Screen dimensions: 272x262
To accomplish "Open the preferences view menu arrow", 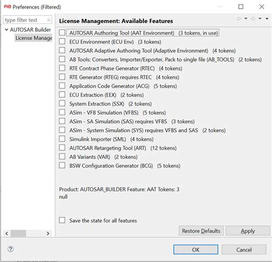I will coord(267,18).
